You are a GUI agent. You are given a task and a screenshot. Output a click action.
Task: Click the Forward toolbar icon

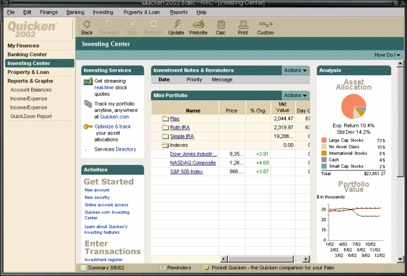click(x=110, y=24)
